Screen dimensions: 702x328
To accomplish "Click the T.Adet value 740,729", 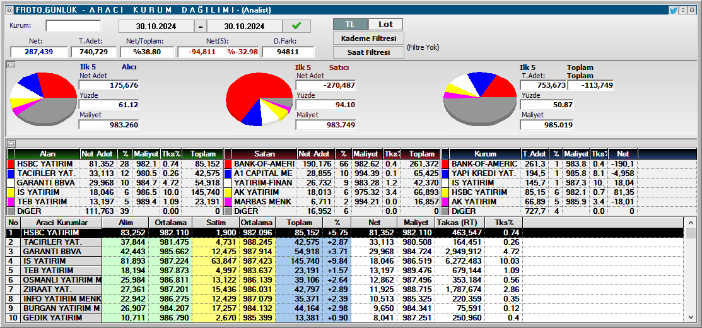I will coord(93,52).
